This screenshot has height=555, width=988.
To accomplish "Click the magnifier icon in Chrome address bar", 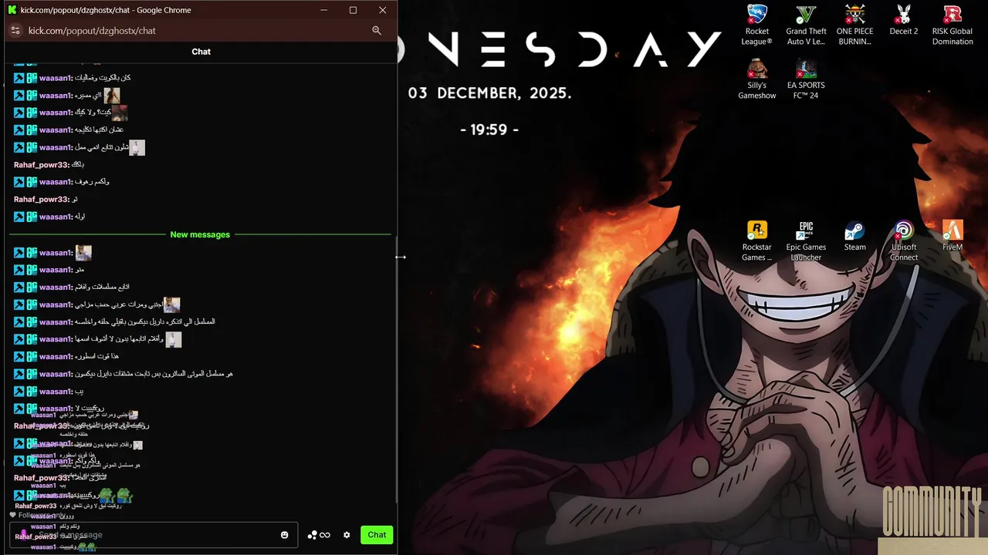I will pyautogui.click(x=377, y=30).
